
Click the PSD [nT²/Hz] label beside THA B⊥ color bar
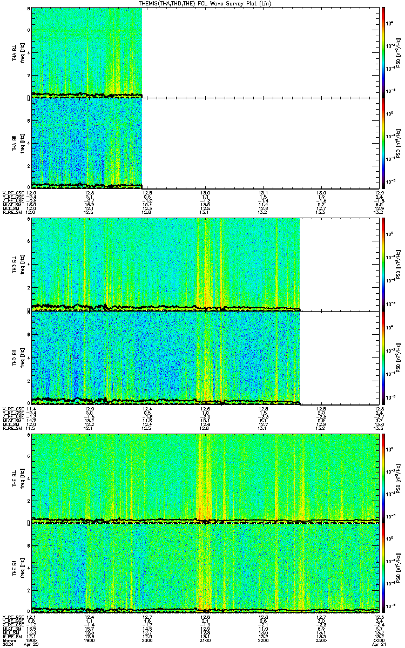tap(398, 52)
